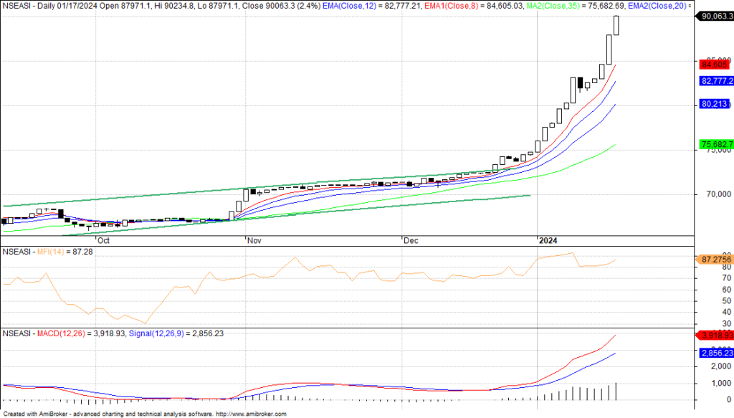Select the Nov marker on date axis
The height and width of the screenshot is (418, 734).
254,241
